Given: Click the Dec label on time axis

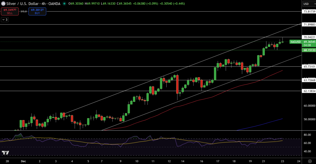Looking at the screenshot, I should tap(23, 161).
